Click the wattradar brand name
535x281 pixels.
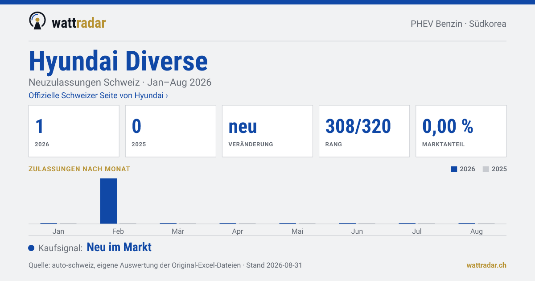click(x=79, y=23)
